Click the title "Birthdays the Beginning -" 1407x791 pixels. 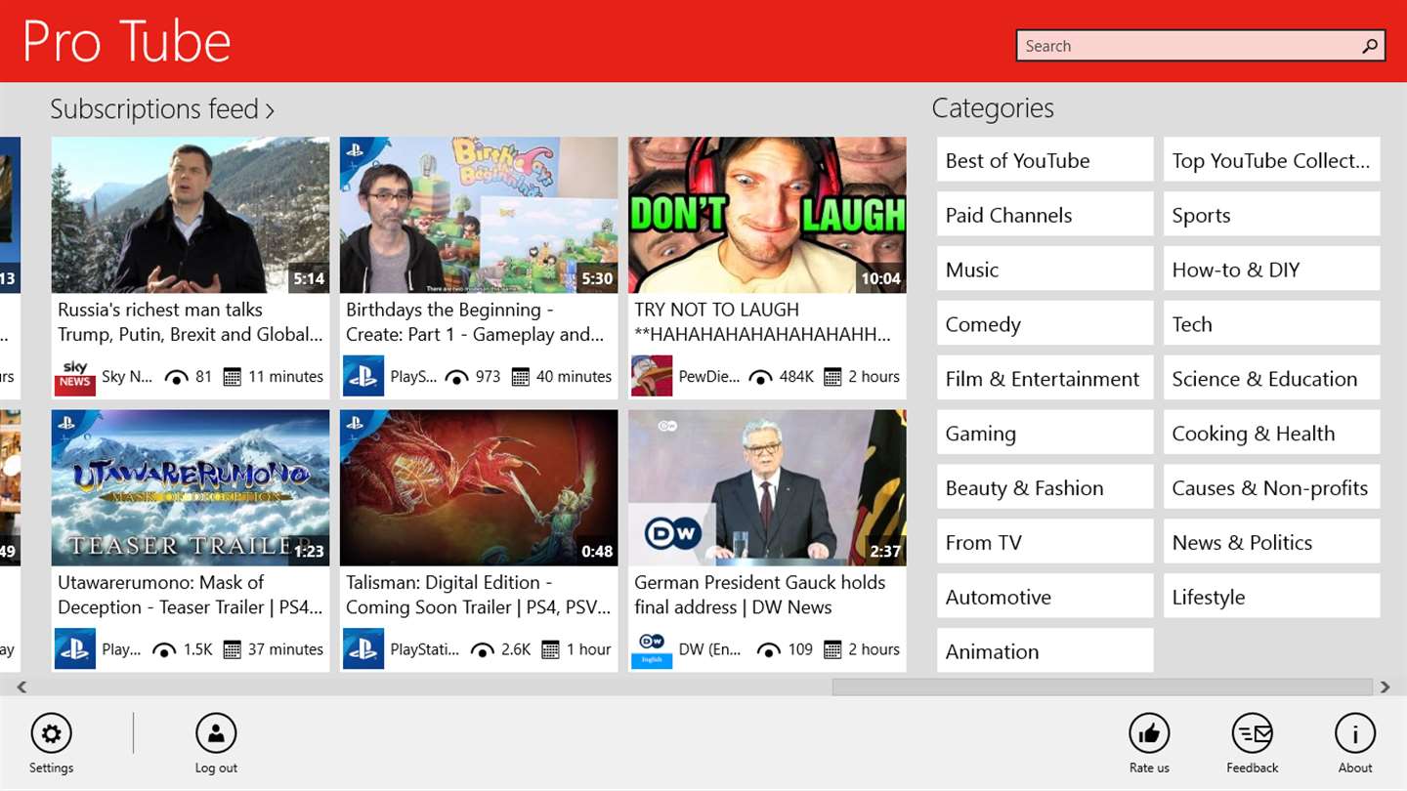coord(450,310)
